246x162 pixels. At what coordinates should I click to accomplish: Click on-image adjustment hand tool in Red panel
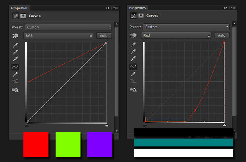pos(133,35)
